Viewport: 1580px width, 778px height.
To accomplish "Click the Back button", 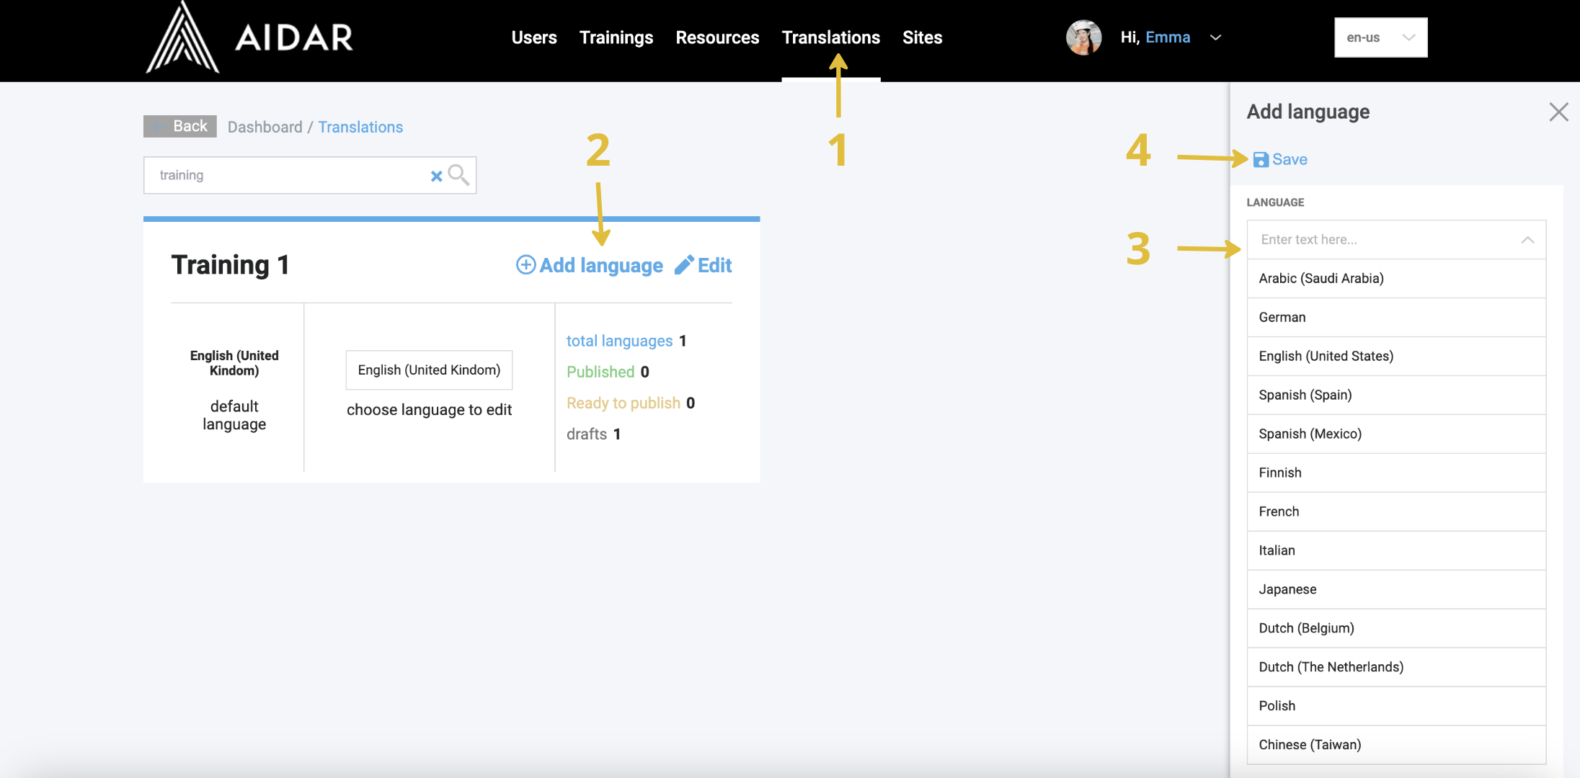I will pyautogui.click(x=180, y=126).
